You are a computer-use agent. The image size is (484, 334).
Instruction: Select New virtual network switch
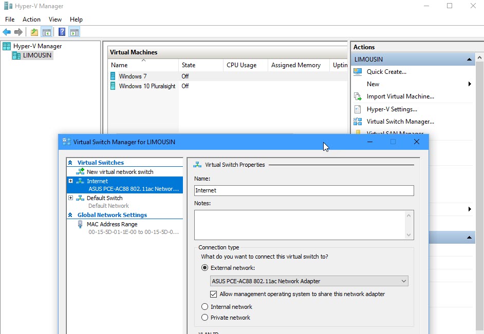[x=120, y=172]
